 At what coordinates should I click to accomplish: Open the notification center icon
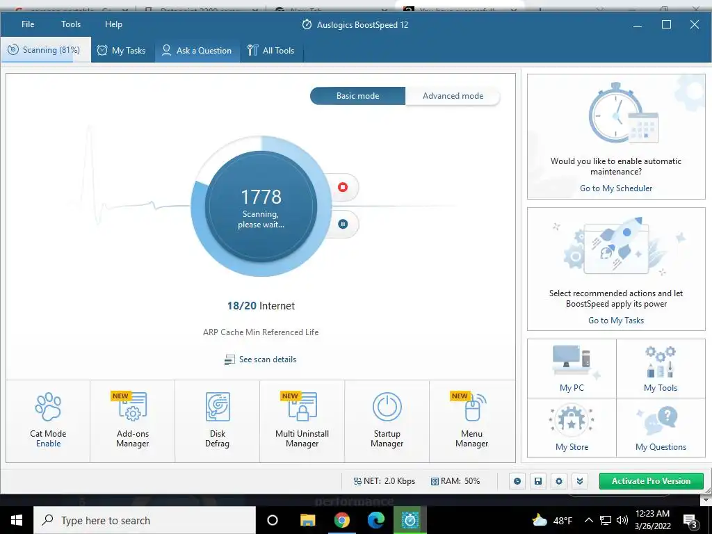click(690, 521)
